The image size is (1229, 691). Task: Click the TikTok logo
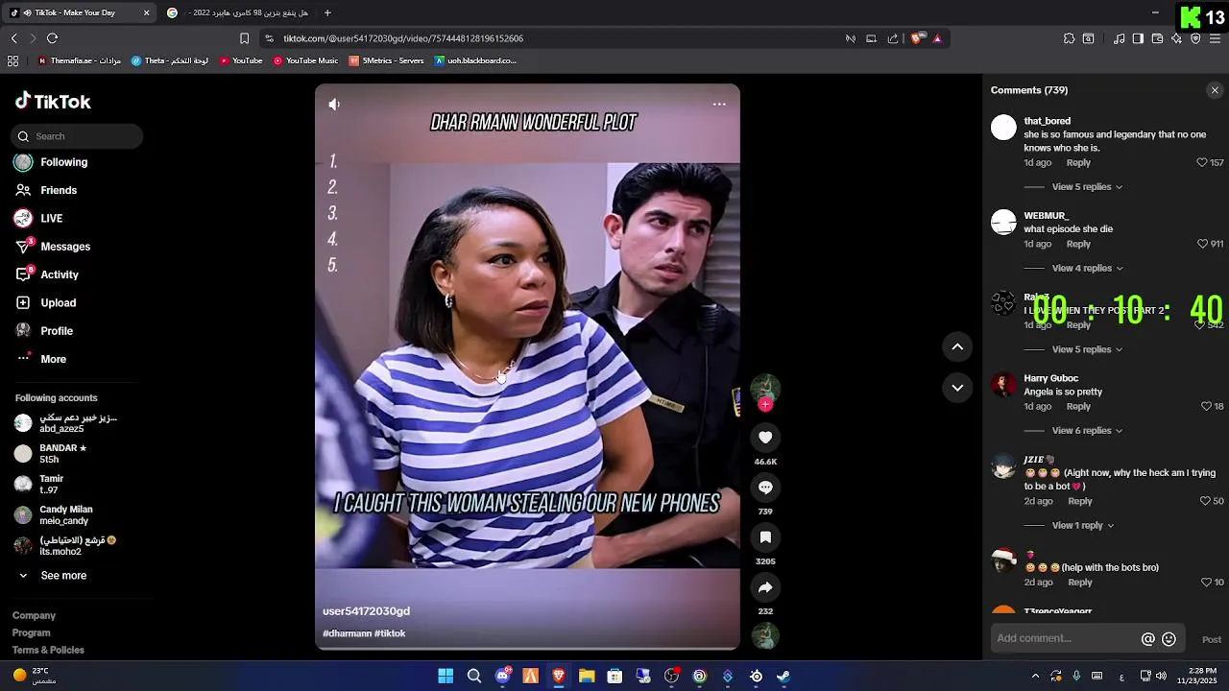click(53, 102)
